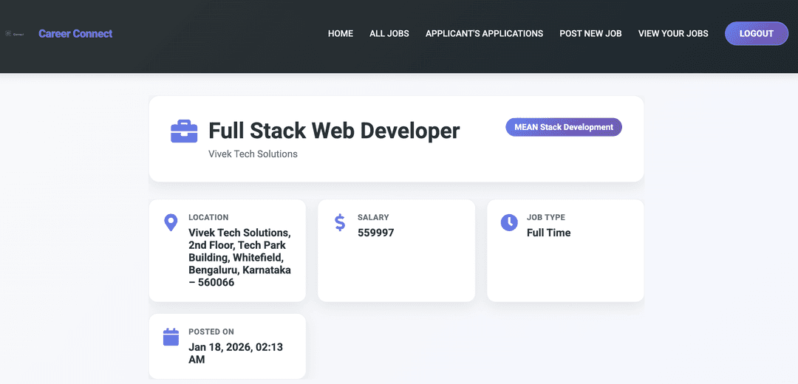Click the MEAN Stack Development badge

[564, 127]
